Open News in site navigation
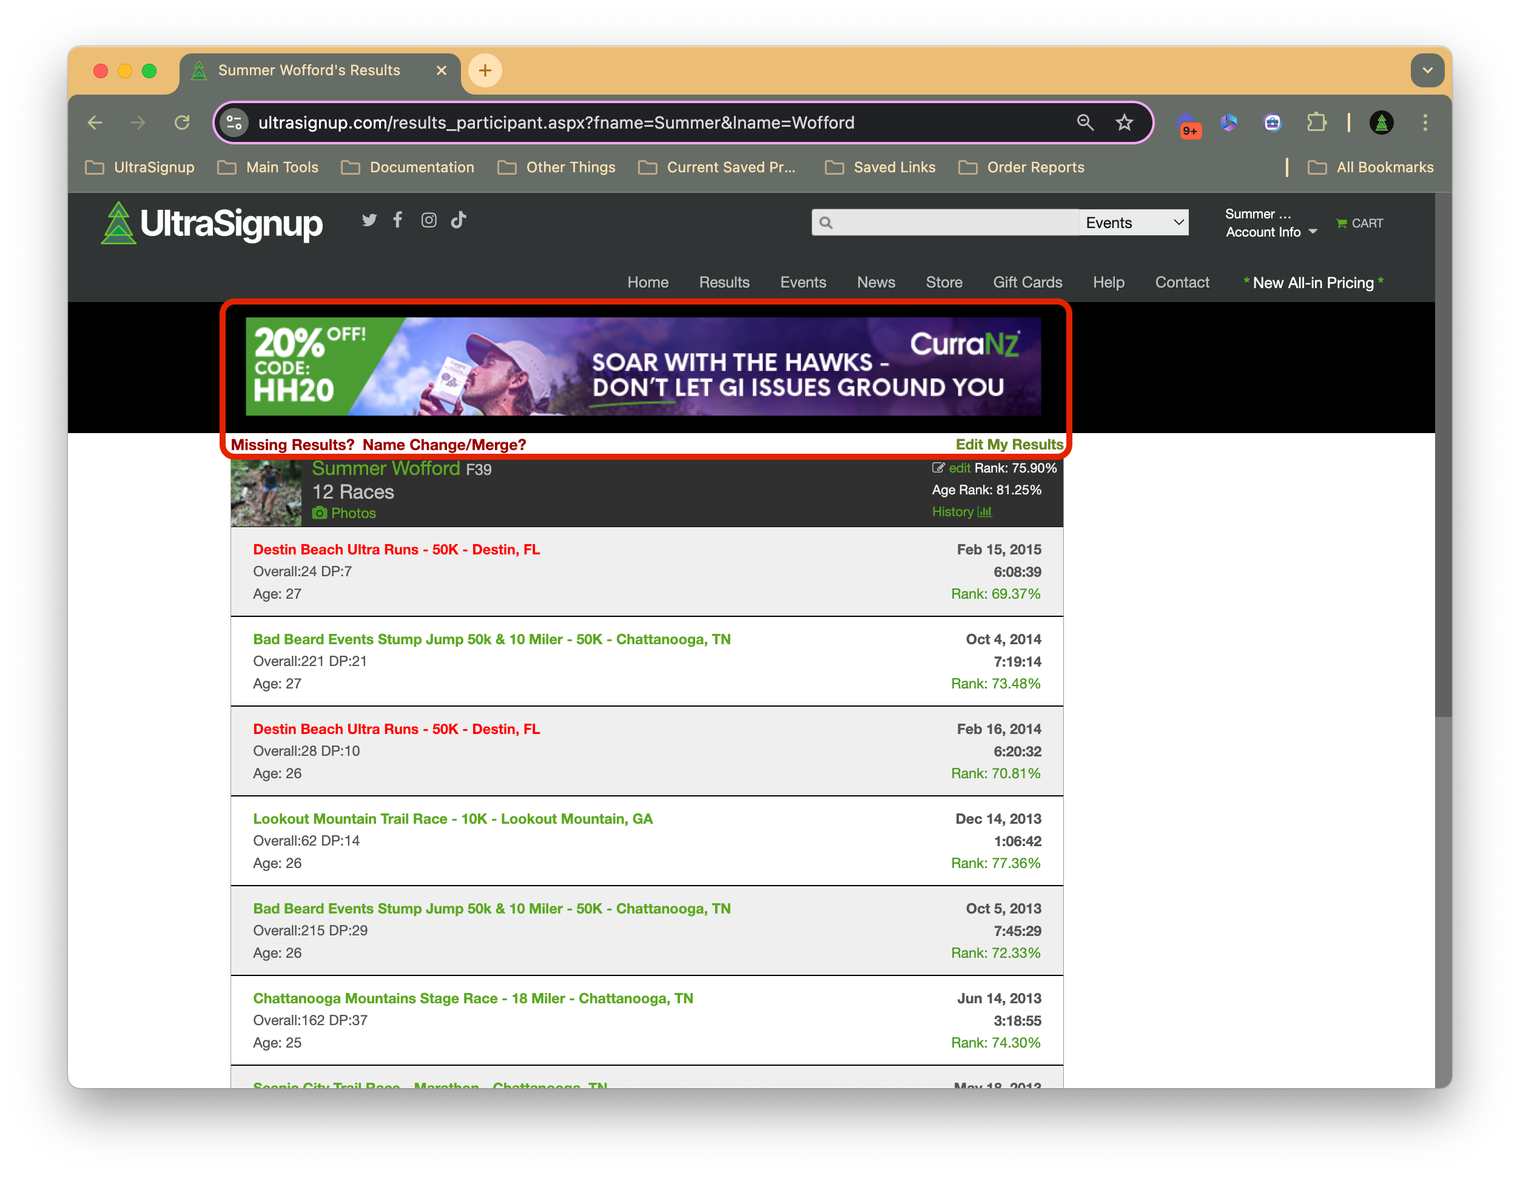 point(875,283)
